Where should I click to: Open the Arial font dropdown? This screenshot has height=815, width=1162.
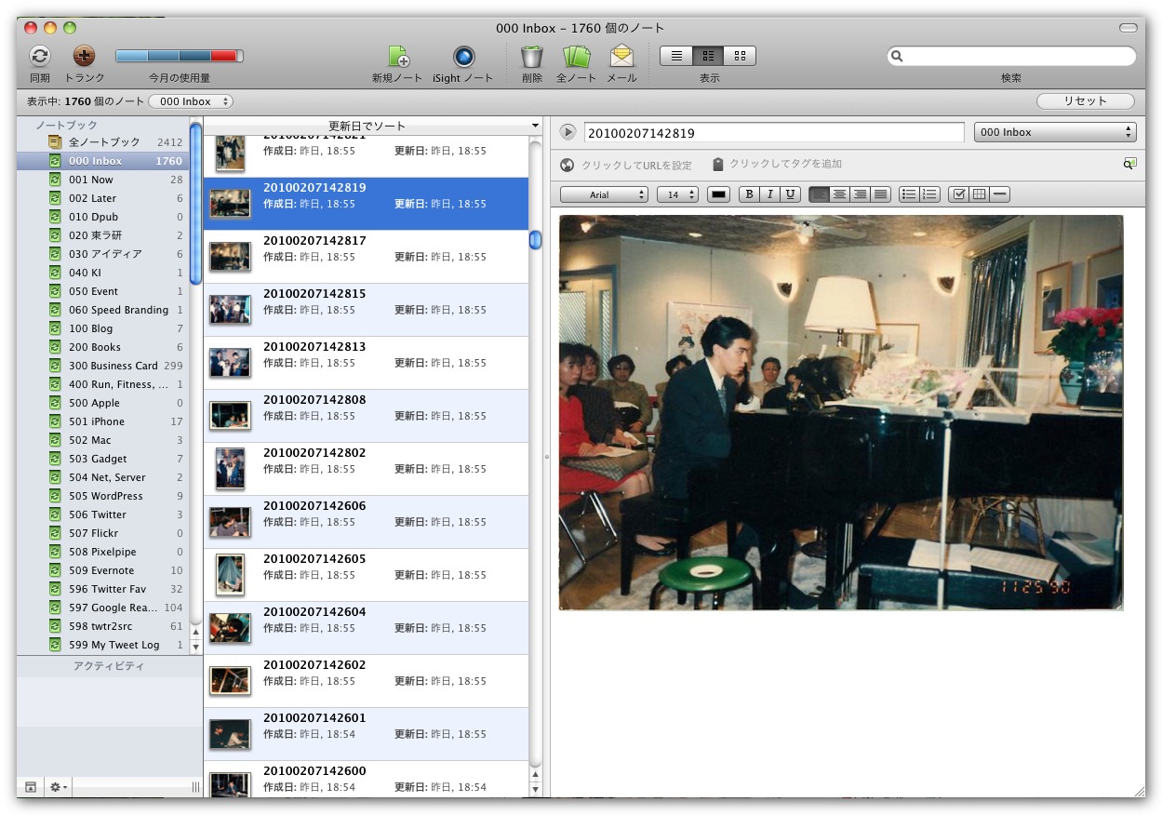pos(604,194)
